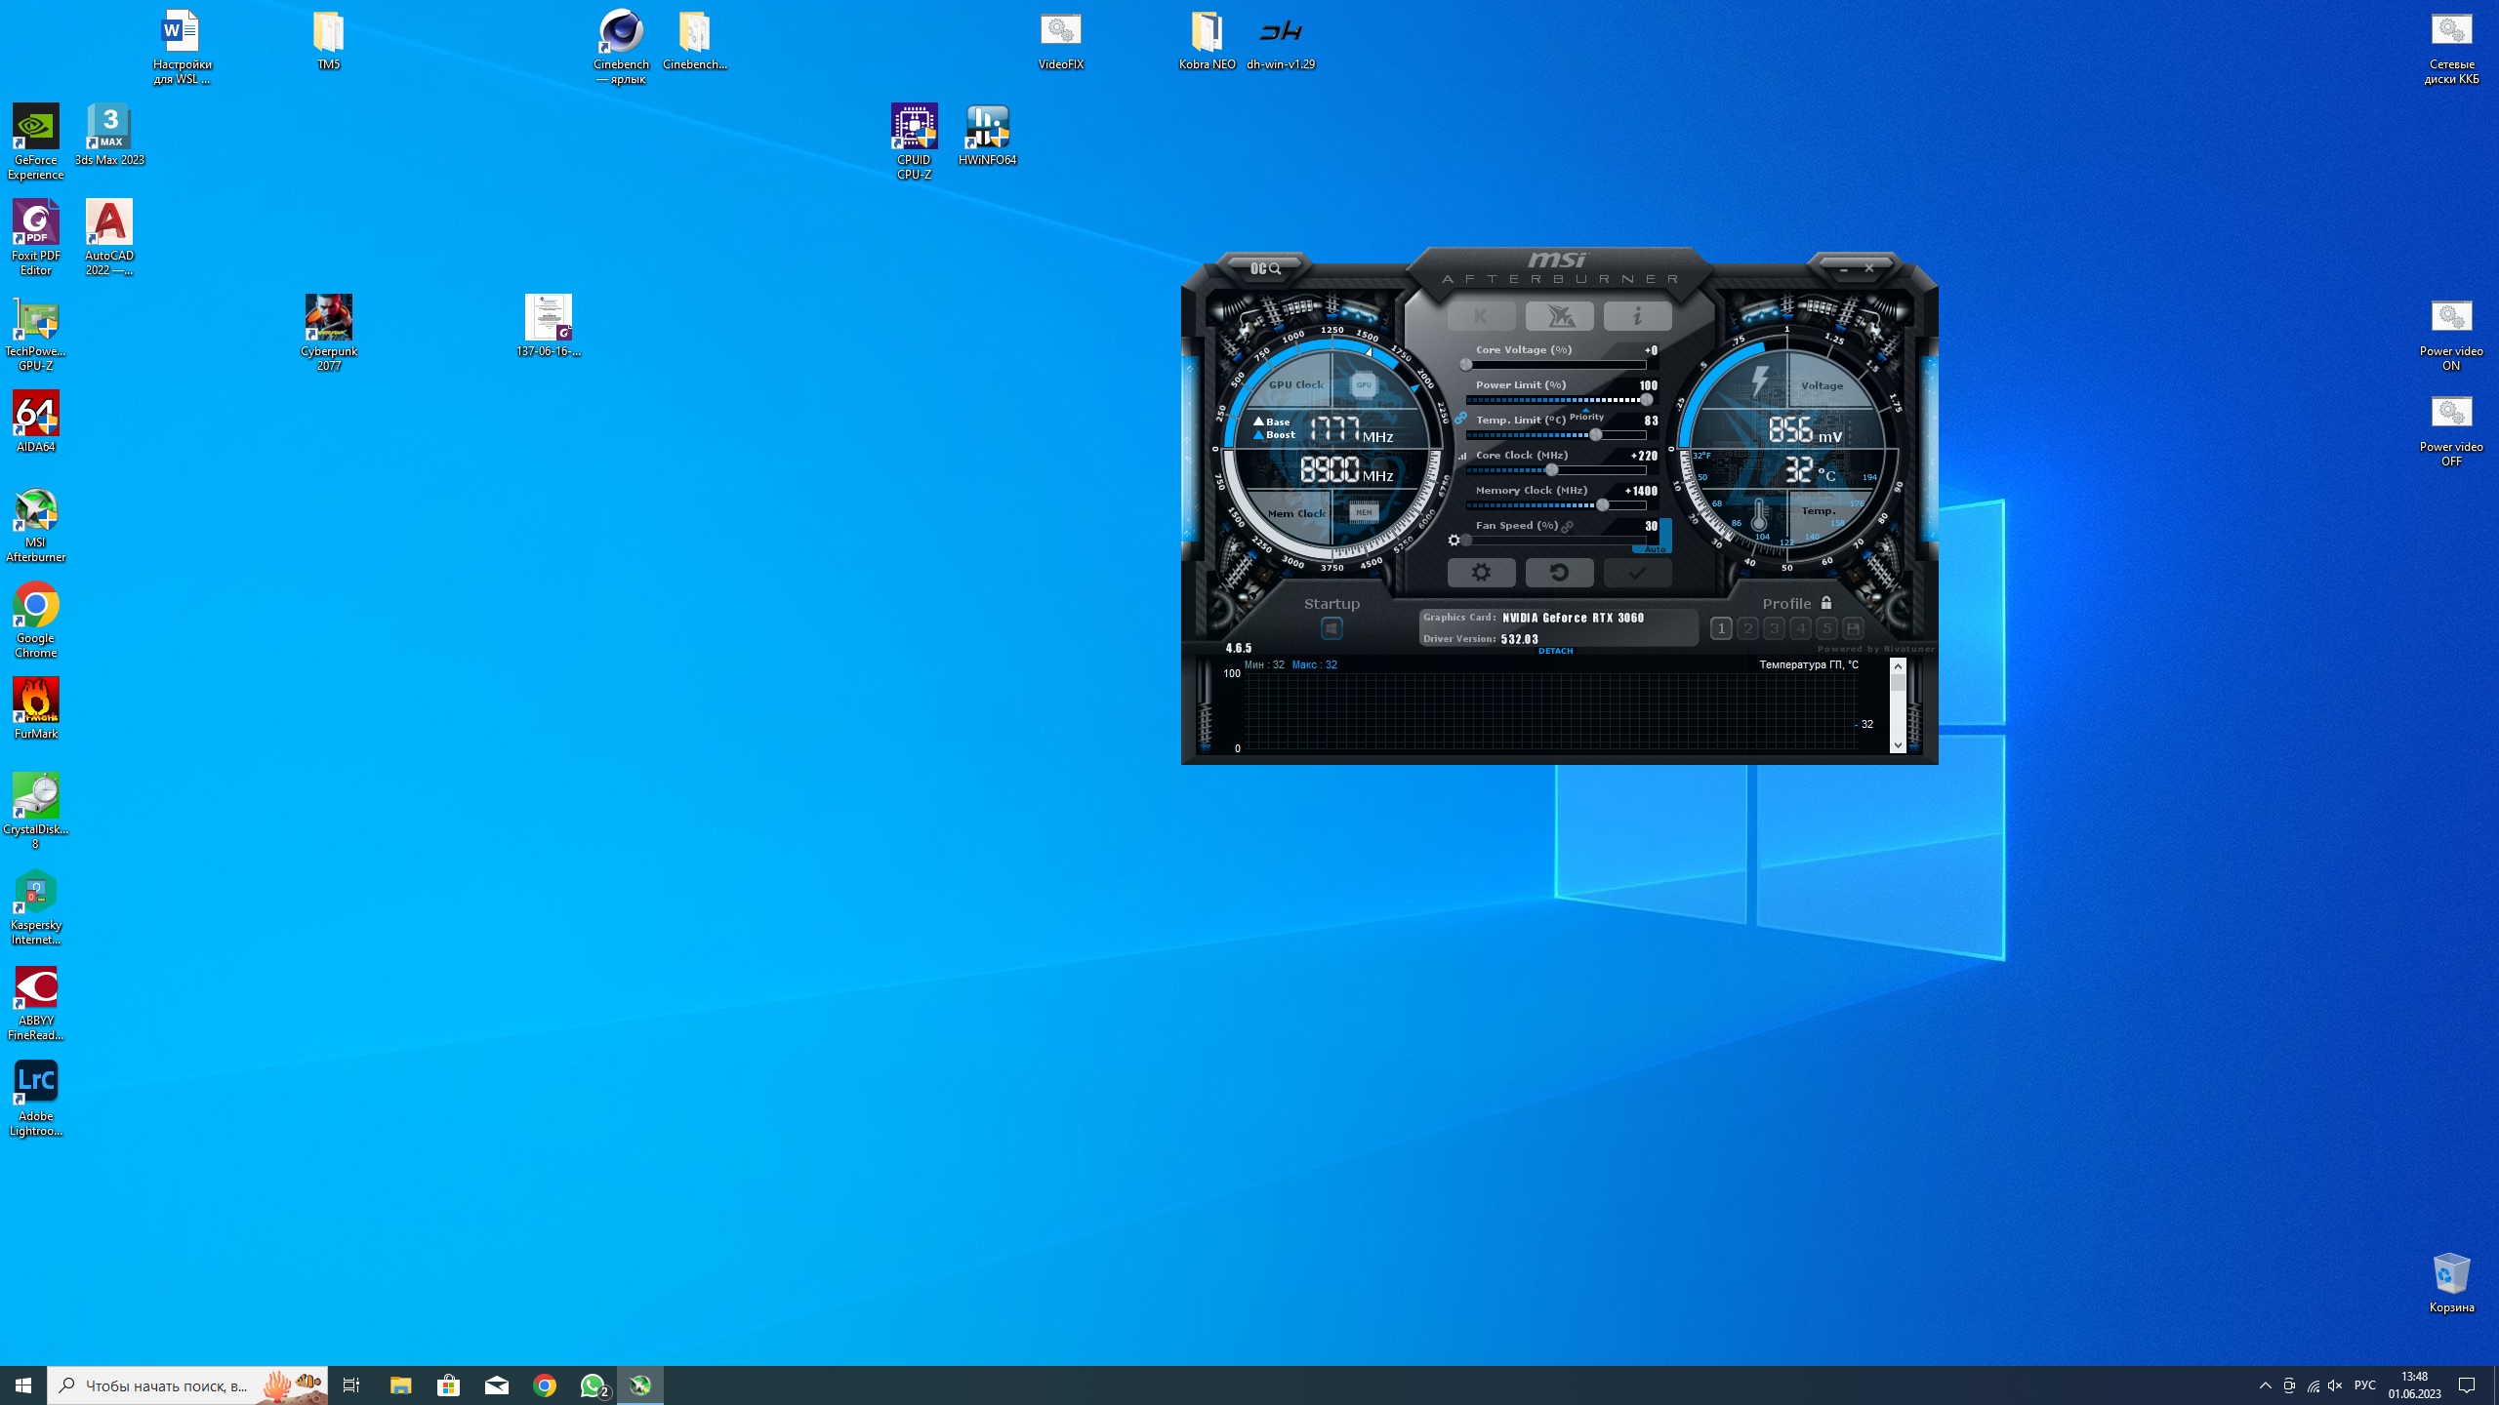Click the Kombustor K button
The height and width of the screenshot is (1405, 2499).
tap(1481, 316)
